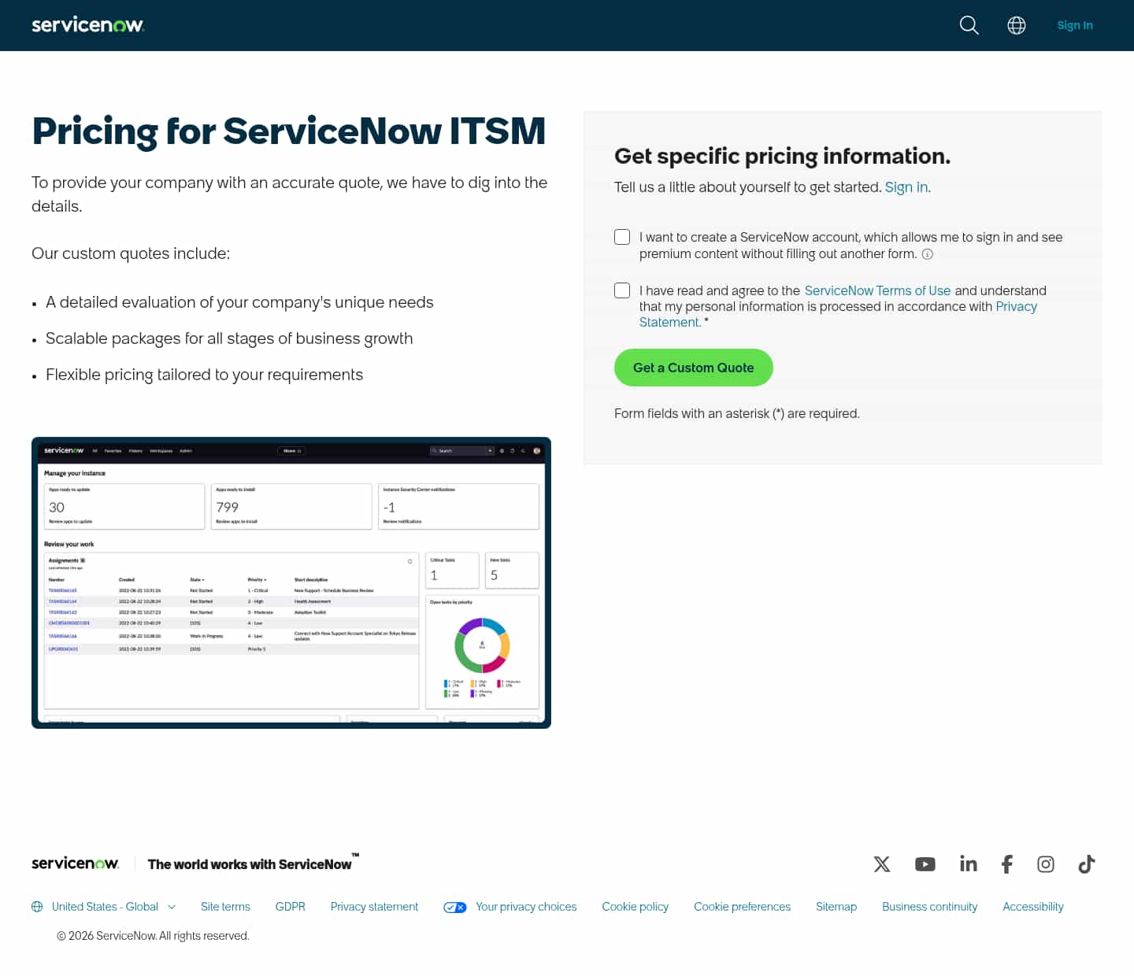Open Site terms footer link
The width and height of the screenshot is (1134, 976).
[x=225, y=907]
